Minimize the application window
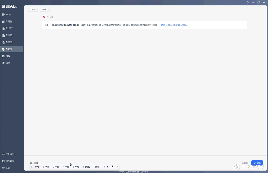The image size is (268, 173). [x=253, y=2]
